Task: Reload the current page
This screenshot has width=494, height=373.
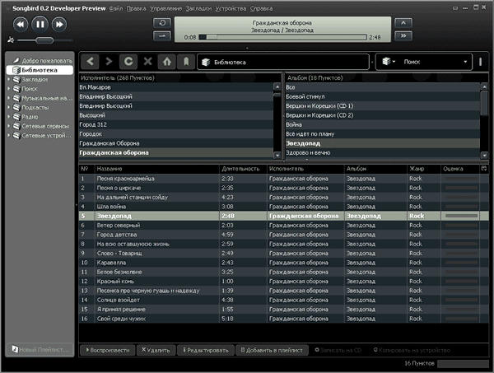Action: [128, 61]
